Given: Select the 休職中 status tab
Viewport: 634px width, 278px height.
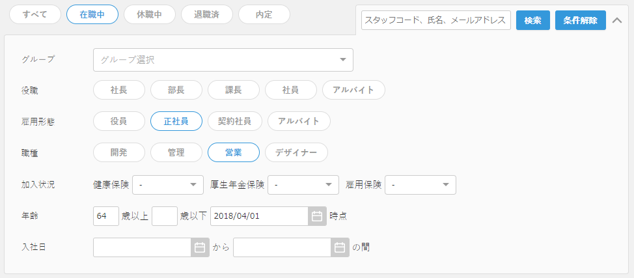Looking at the screenshot, I should click(x=150, y=14).
